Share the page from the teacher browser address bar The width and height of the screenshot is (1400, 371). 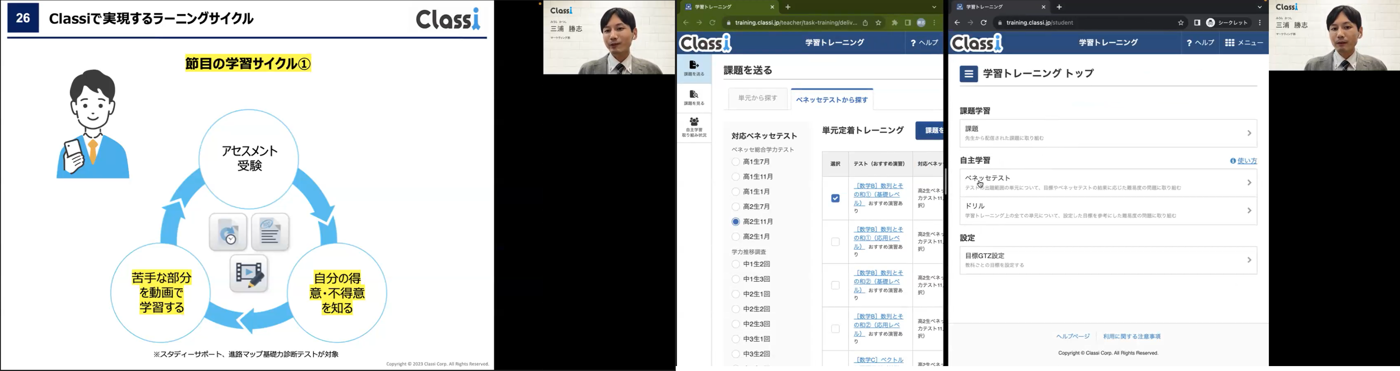pos(865,23)
